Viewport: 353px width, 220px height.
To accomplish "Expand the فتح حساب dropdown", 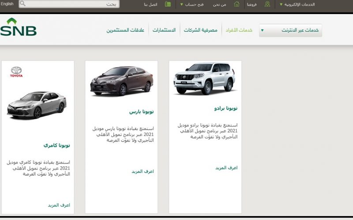I will pos(192,4).
